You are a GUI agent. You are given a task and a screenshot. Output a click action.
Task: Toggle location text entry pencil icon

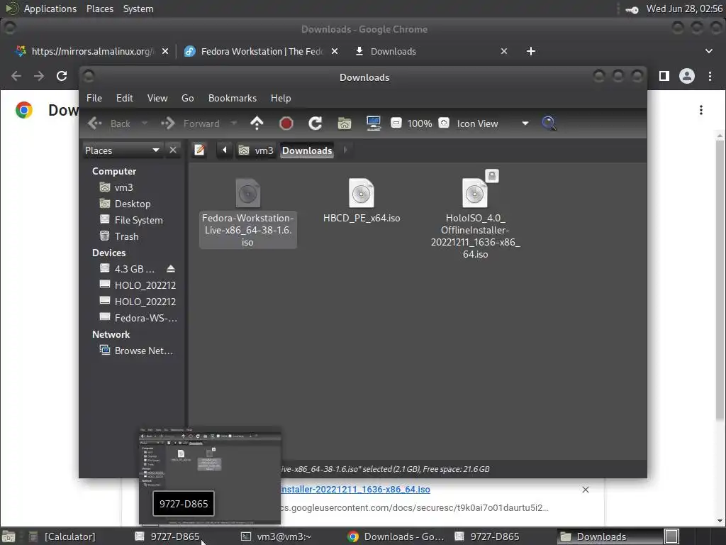coord(199,150)
